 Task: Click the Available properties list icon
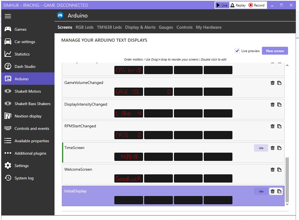[x=8, y=141]
